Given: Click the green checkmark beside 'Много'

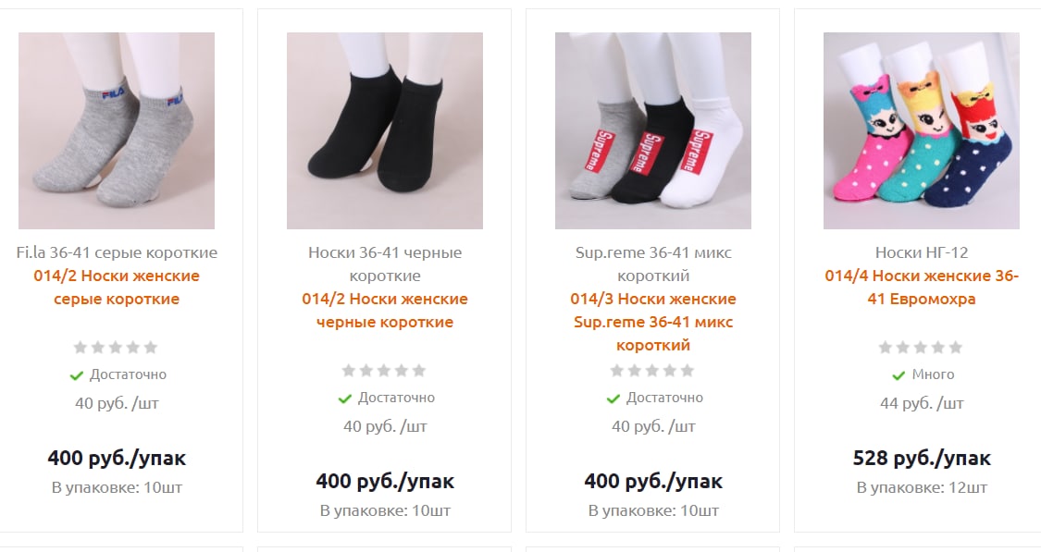Looking at the screenshot, I should point(898,375).
